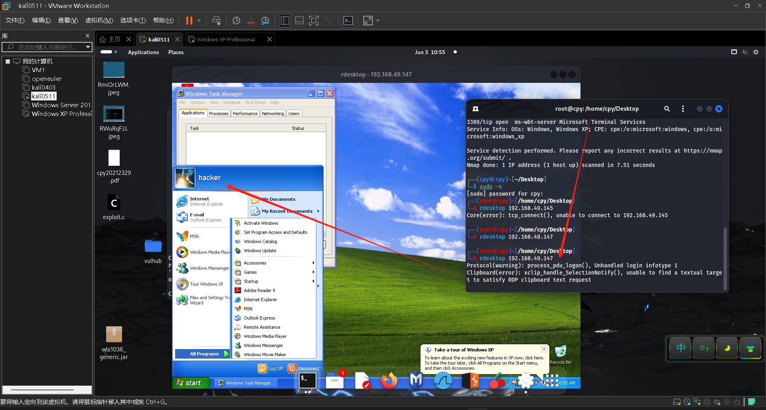Collapse the 我的计算机 tree node
766x410 pixels.
click(x=8, y=61)
